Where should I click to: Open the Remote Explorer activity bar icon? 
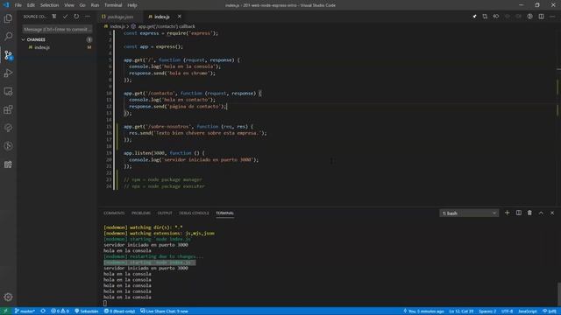click(x=8, y=91)
